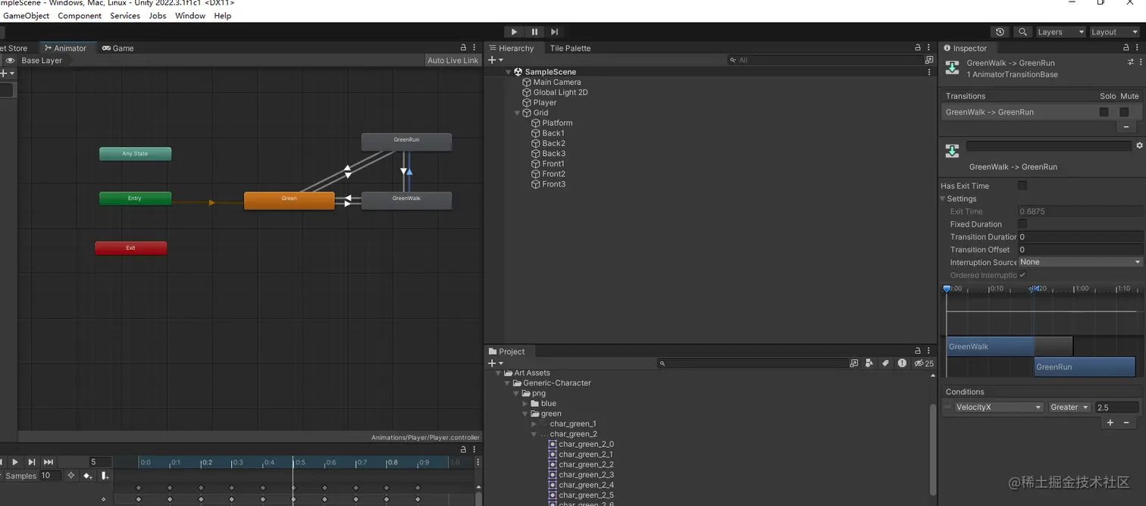Select Global Light 2D in Hierarchy
This screenshot has width=1146, height=506.
(560, 92)
